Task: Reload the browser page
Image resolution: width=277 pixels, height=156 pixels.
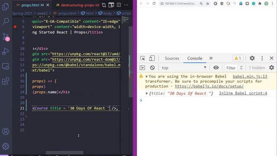Action: click(x=154, y=3)
